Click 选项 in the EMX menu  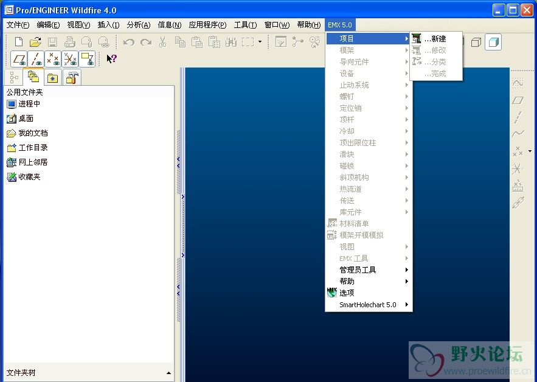pos(368,293)
